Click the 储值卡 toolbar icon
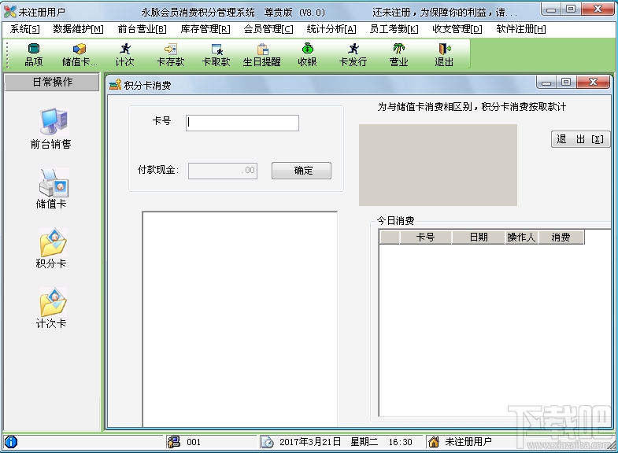The image size is (618, 453). 80,55
